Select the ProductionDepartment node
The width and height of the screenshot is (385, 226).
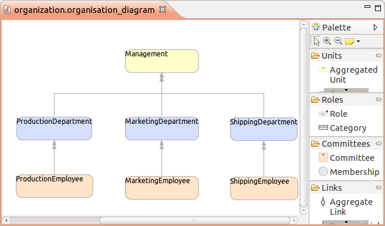(54, 129)
